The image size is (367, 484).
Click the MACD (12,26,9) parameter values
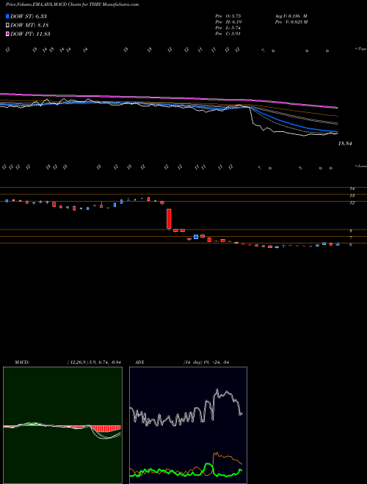point(94,362)
